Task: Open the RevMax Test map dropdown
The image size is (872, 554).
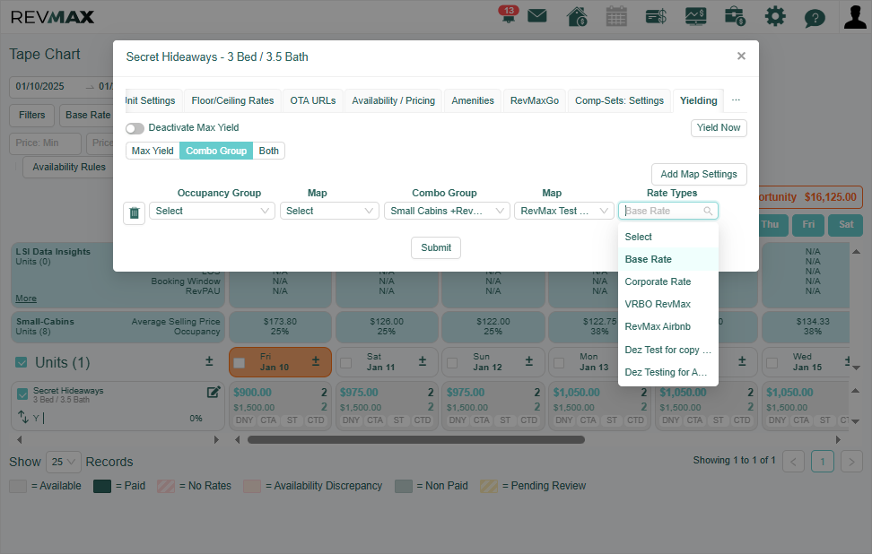Action: (x=564, y=212)
